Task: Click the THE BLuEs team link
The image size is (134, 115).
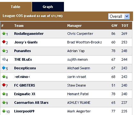Action: tap(23, 59)
